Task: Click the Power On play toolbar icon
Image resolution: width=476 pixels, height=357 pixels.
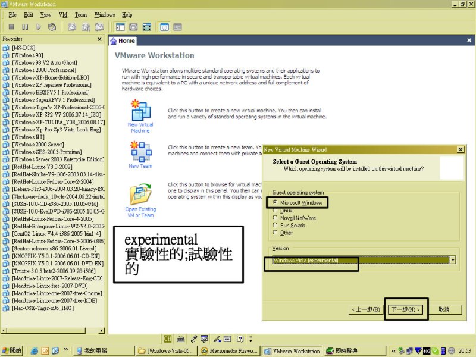Action: coord(39,27)
